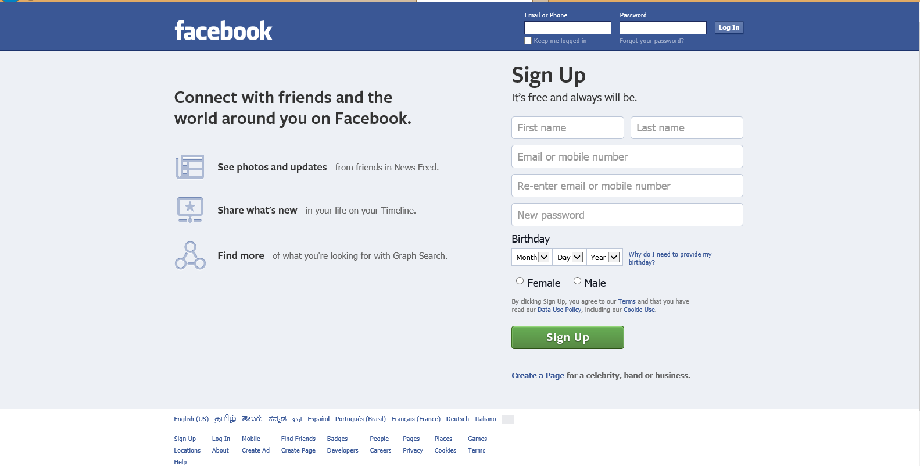Viewport: 920px width, 466px height.
Task: Click Create a Page link
Action: click(538, 376)
